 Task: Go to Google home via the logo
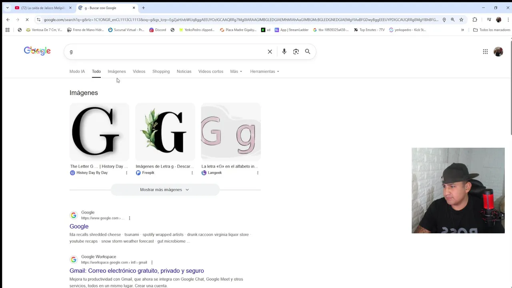pyautogui.click(x=37, y=51)
